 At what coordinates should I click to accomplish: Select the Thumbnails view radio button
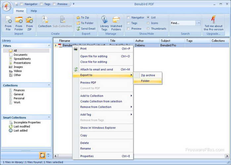coord(148,29)
